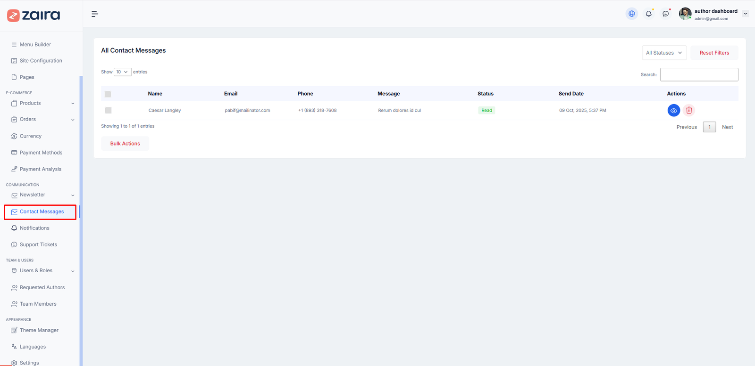Click the Reset Filters button
Screen dimensions: 755x366
[x=714, y=53]
